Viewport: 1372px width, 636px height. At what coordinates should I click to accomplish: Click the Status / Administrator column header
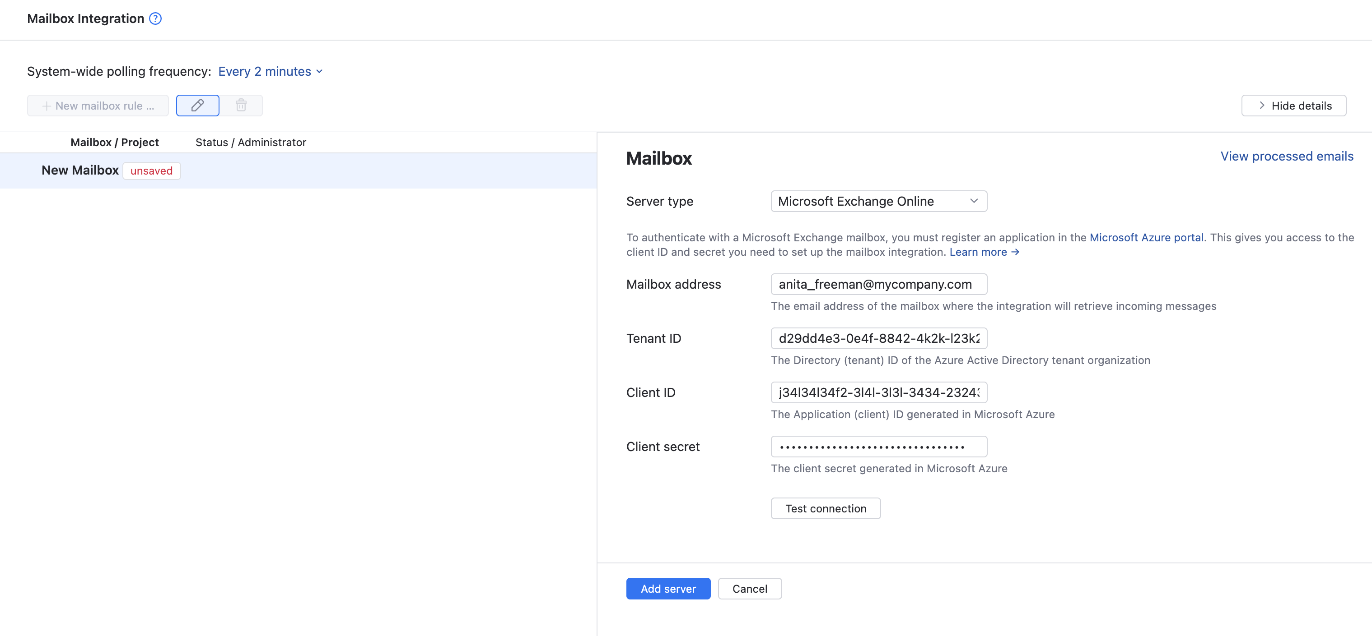click(x=250, y=142)
